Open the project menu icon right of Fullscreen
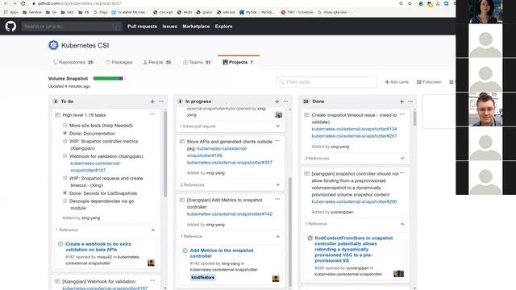Viewport: 516px width, 290px height. coord(451,82)
